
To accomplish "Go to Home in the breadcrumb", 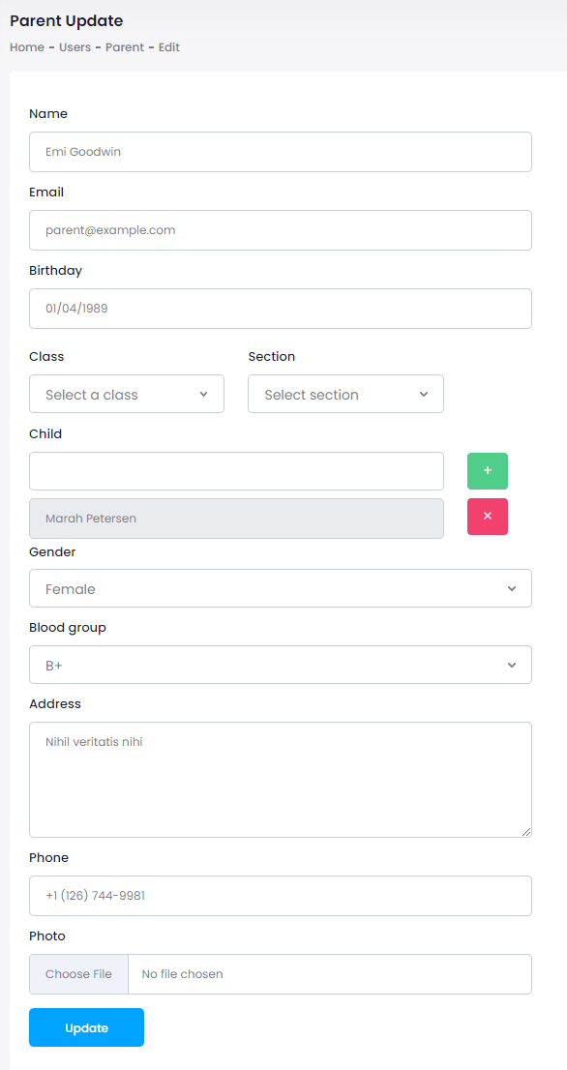I will 27,47.
